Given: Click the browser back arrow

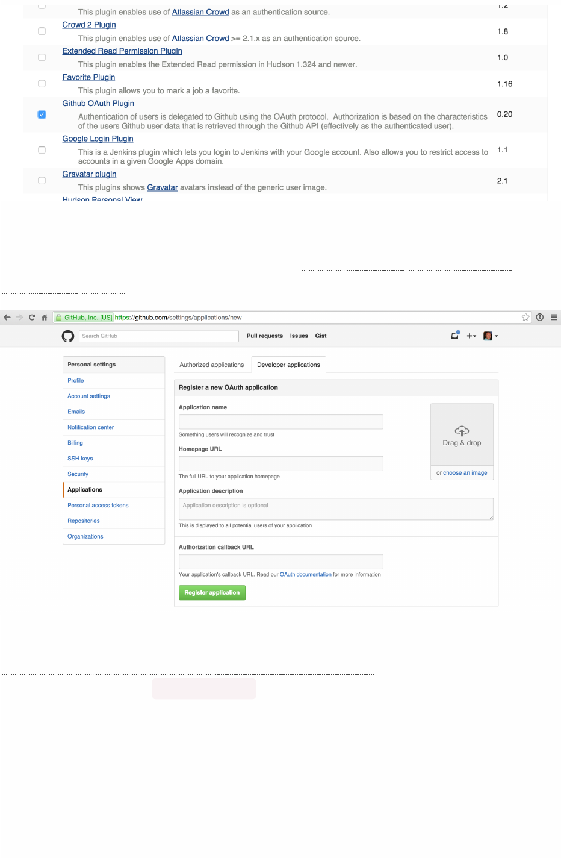Looking at the screenshot, I should (x=7, y=318).
